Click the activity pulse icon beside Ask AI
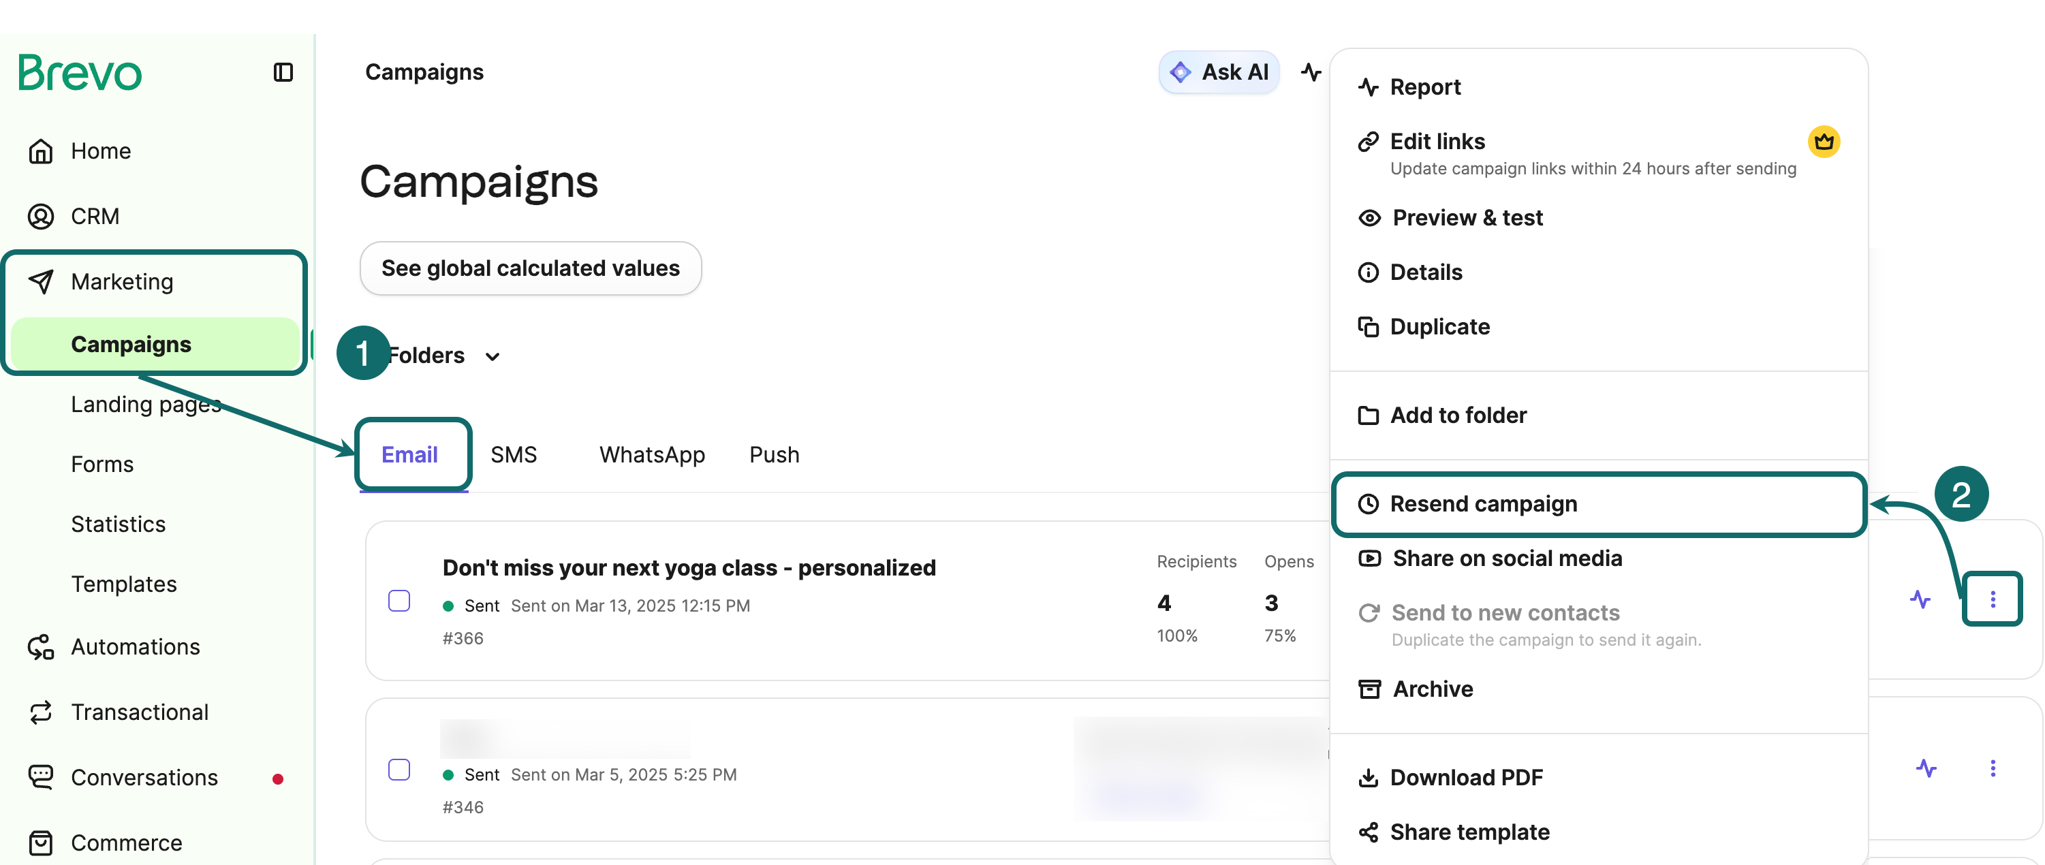Image resolution: width=2045 pixels, height=865 pixels. (x=1311, y=72)
